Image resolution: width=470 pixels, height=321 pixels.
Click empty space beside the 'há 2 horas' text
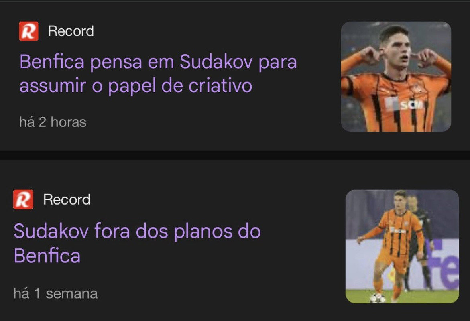pos(195,122)
